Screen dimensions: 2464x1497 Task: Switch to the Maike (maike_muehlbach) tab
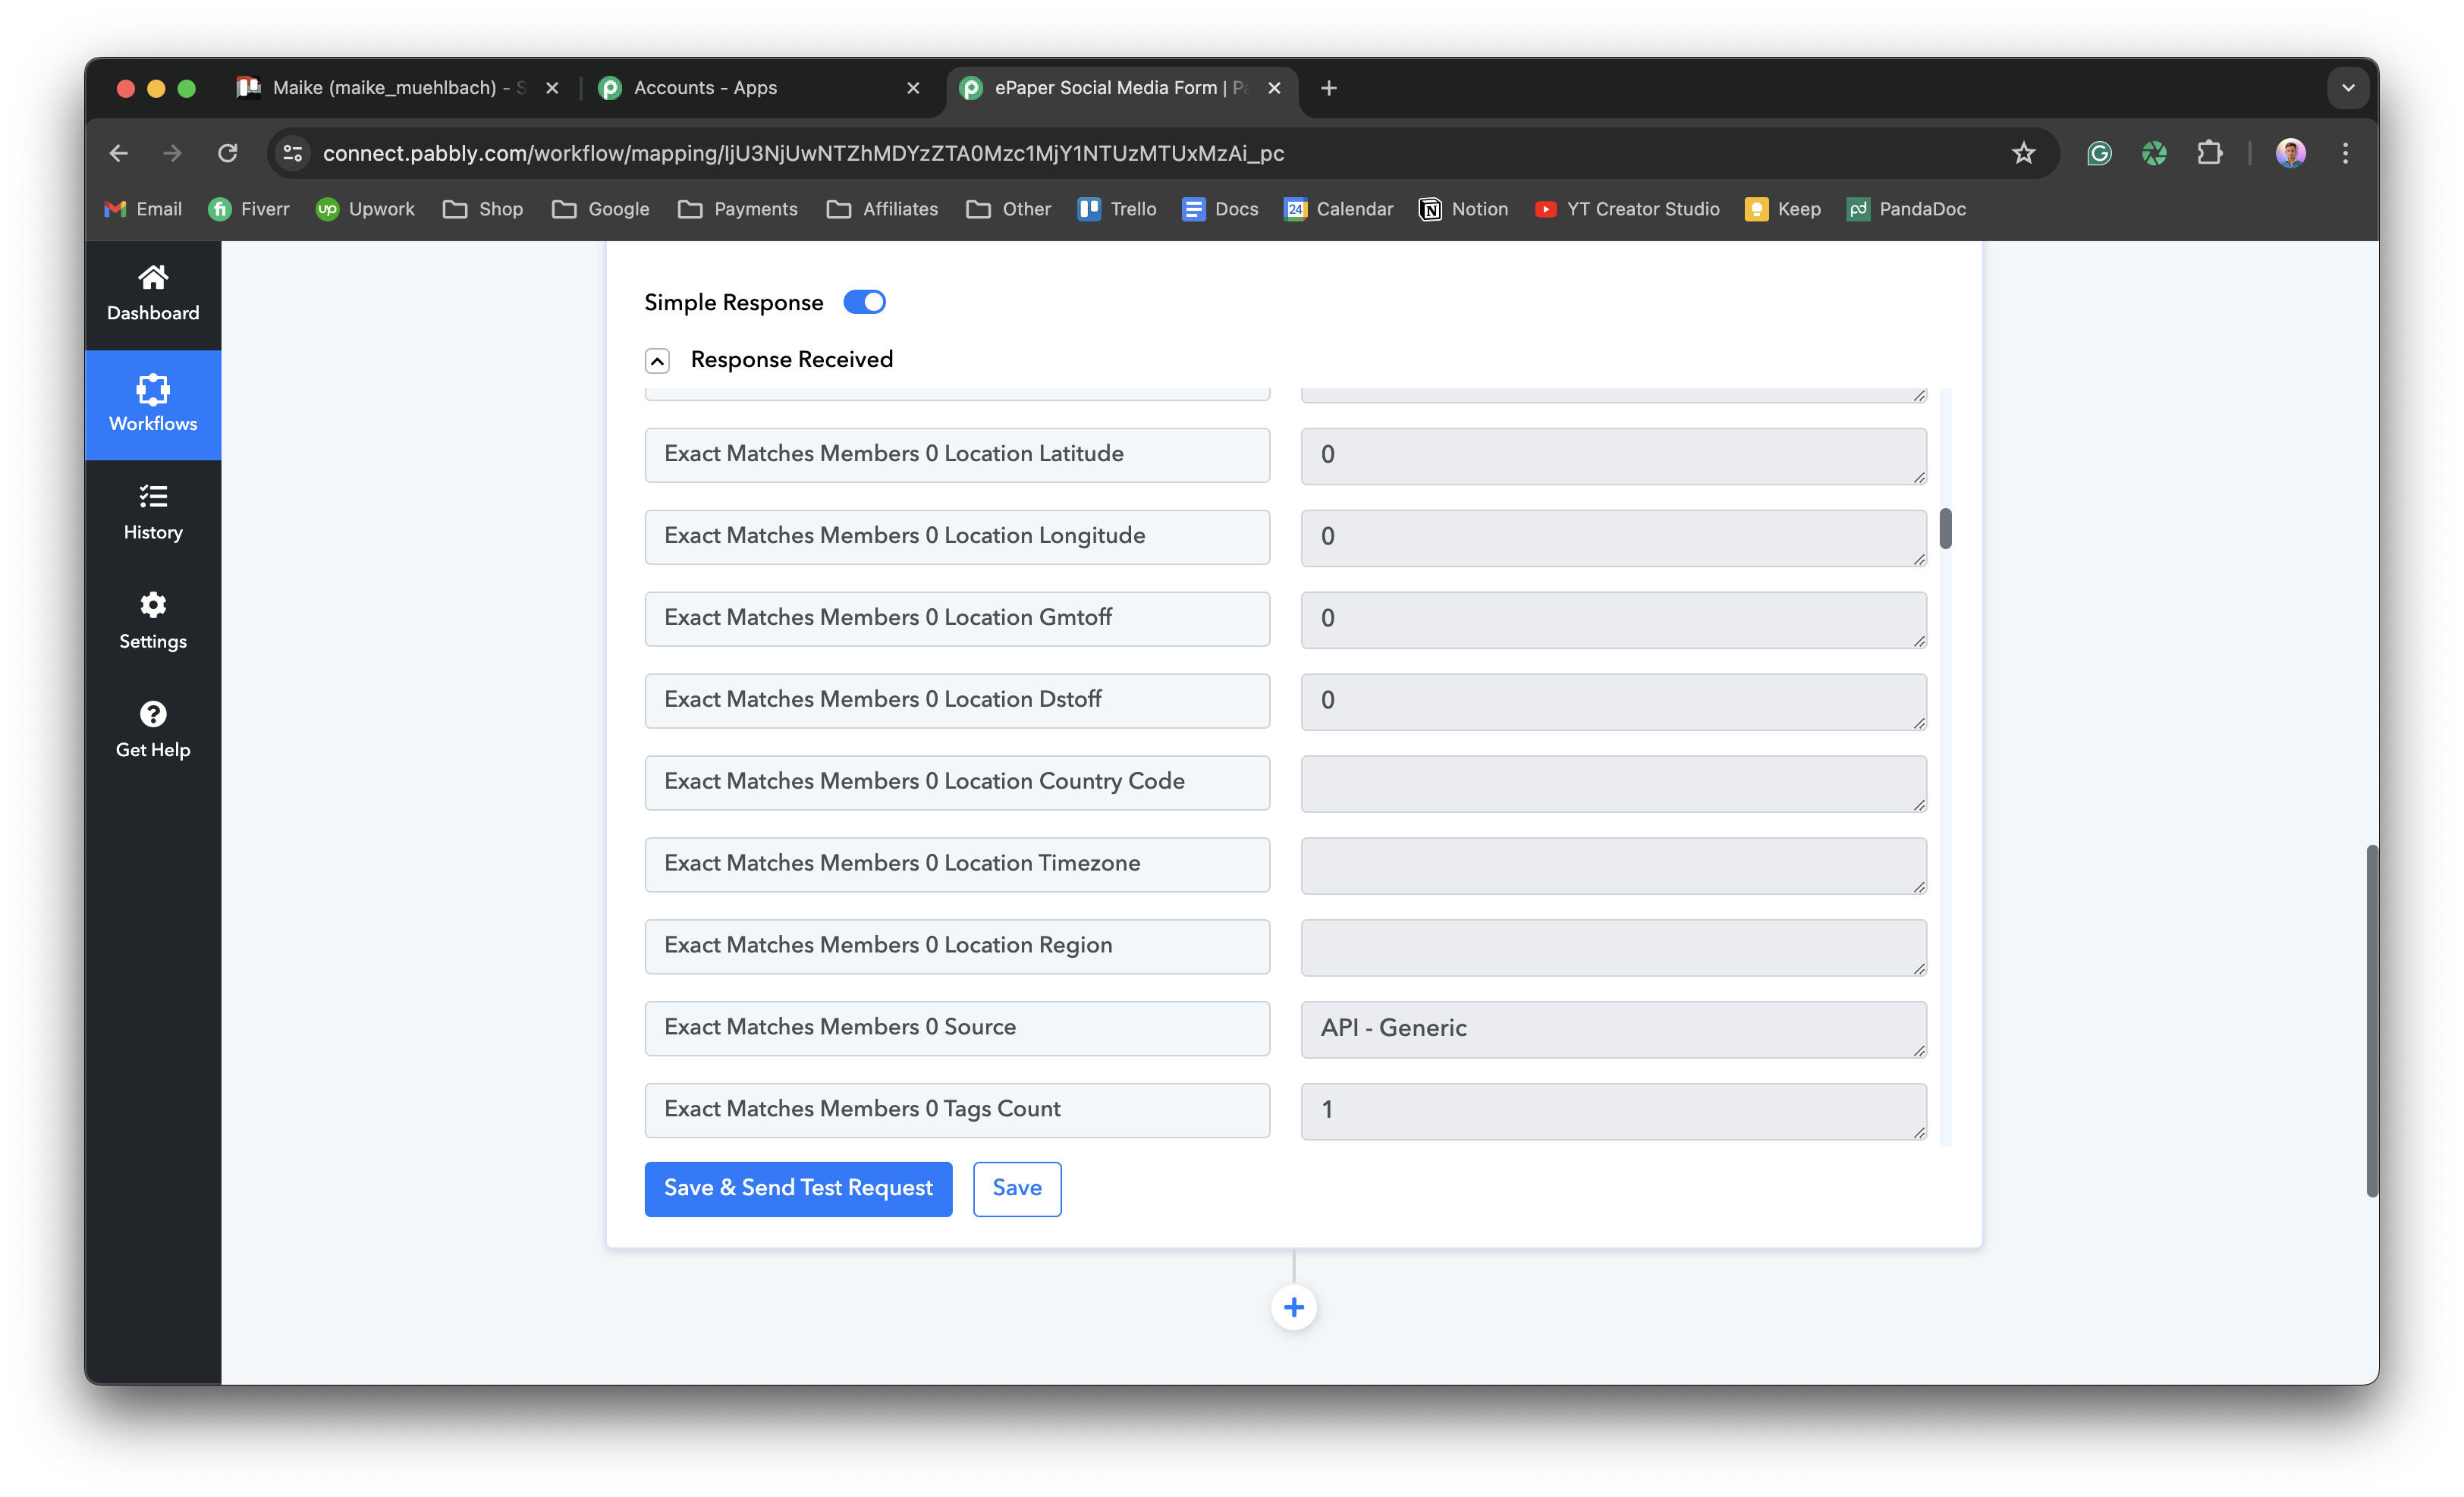(x=398, y=88)
